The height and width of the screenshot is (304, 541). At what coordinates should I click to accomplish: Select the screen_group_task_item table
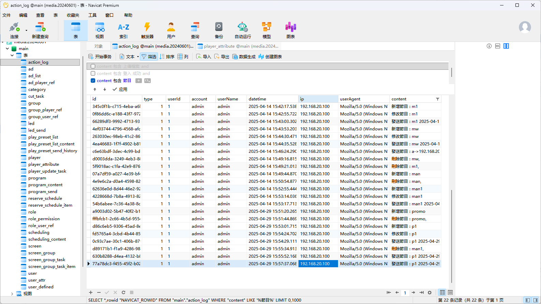tap(52, 267)
